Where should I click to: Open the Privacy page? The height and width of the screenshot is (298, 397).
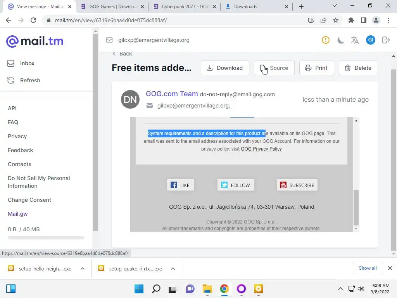[17, 136]
